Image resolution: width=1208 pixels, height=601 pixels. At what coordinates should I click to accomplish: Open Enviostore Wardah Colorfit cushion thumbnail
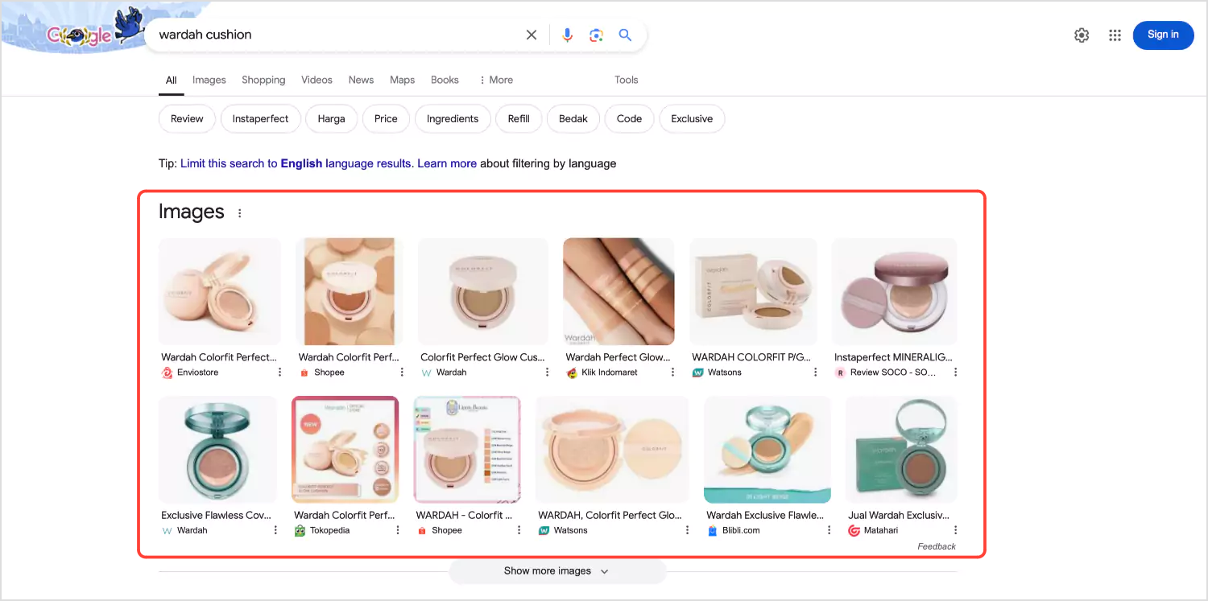click(220, 291)
